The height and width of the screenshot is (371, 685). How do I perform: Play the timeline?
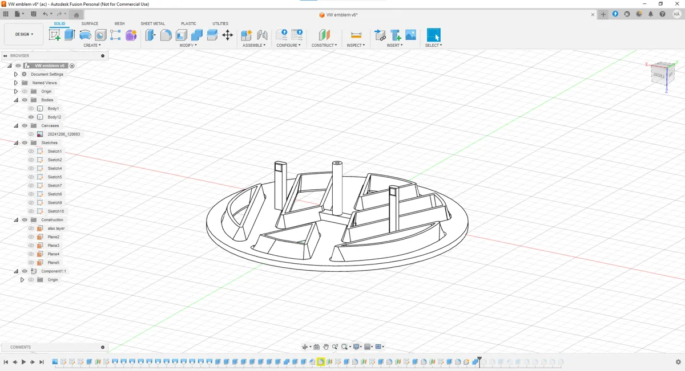23,362
